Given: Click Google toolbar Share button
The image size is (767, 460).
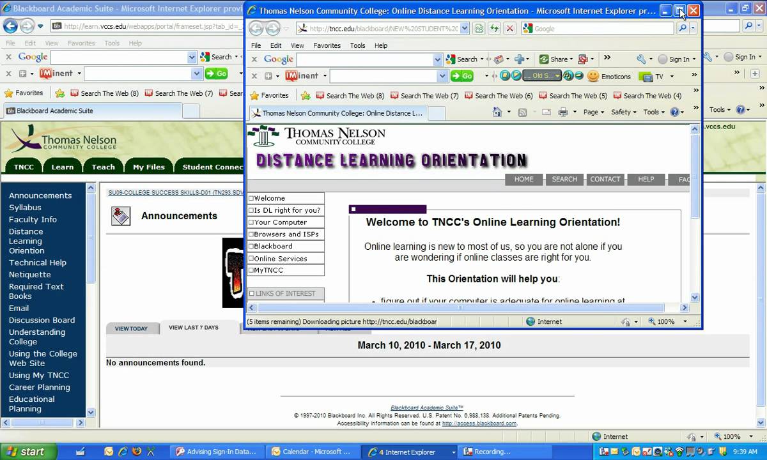Looking at the screenshot, I should pos(554,59).
